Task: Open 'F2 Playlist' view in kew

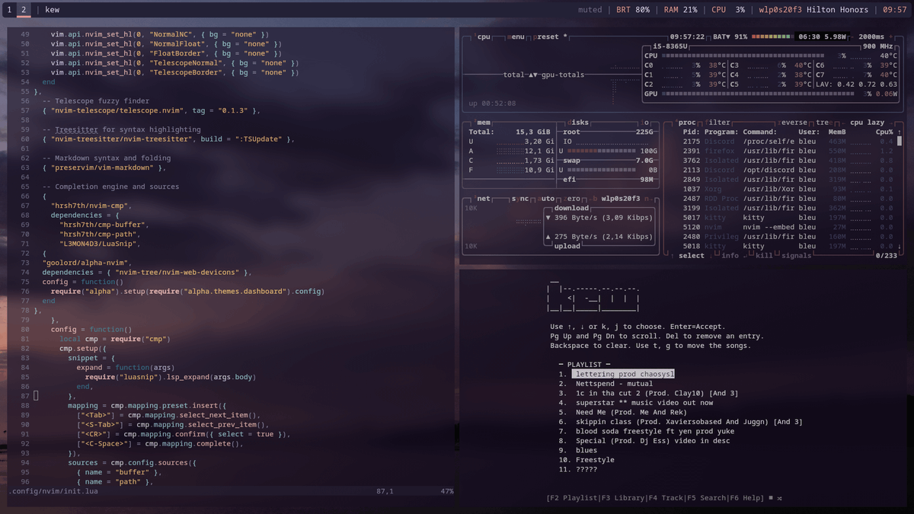Action: [573, 498]
